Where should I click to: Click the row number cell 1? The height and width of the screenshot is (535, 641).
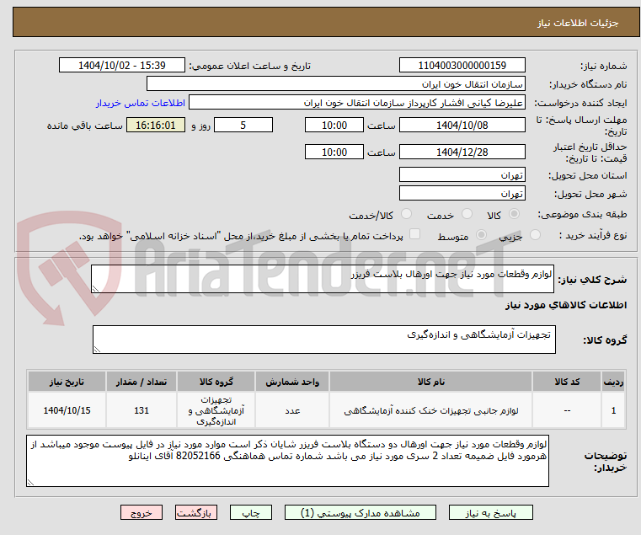pos(613,410)
